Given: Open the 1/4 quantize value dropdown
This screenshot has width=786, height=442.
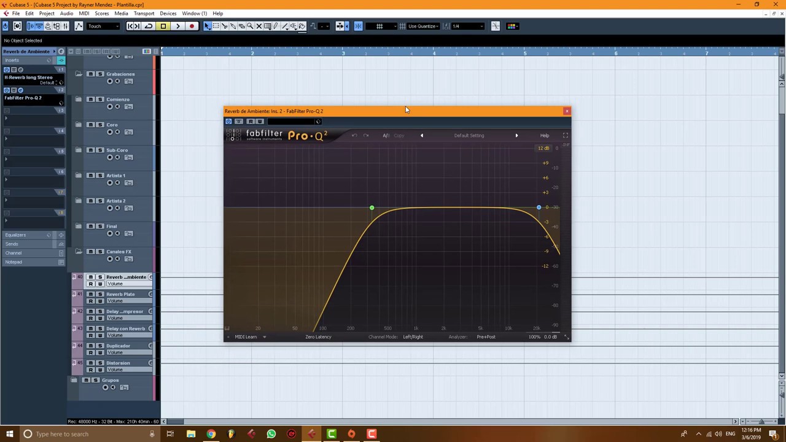Looking at the screenshot, I should (x=468, y=26).
